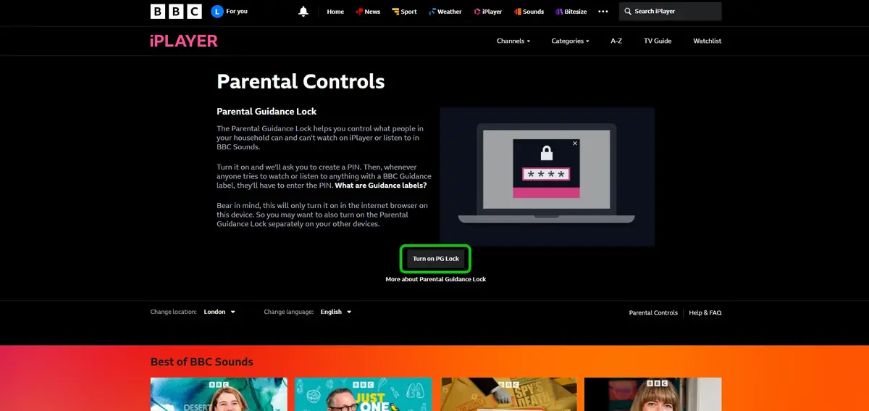Image resolution: width=869 pixels, height=411 pixels.
Task: Open the More menu three dots
Action: [x=603, y=12]
